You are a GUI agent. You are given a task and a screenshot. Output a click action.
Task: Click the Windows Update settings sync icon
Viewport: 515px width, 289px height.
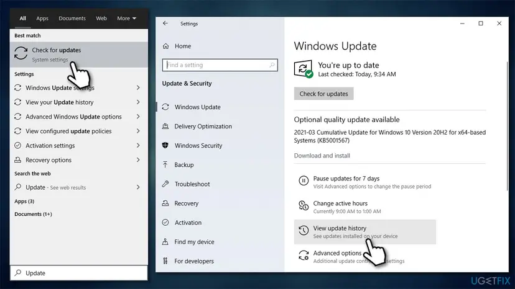click(18, 88)
